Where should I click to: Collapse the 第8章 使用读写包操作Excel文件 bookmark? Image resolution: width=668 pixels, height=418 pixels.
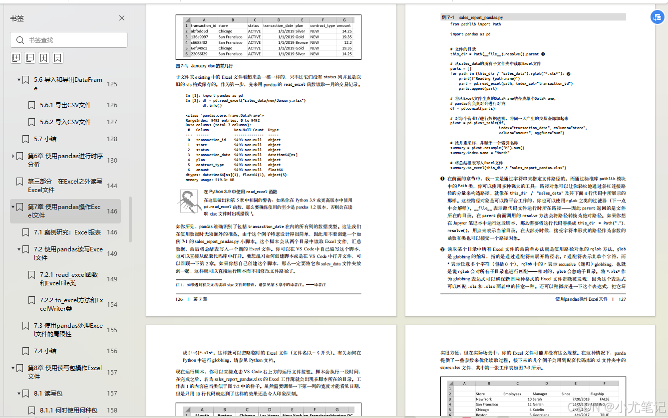13,368
